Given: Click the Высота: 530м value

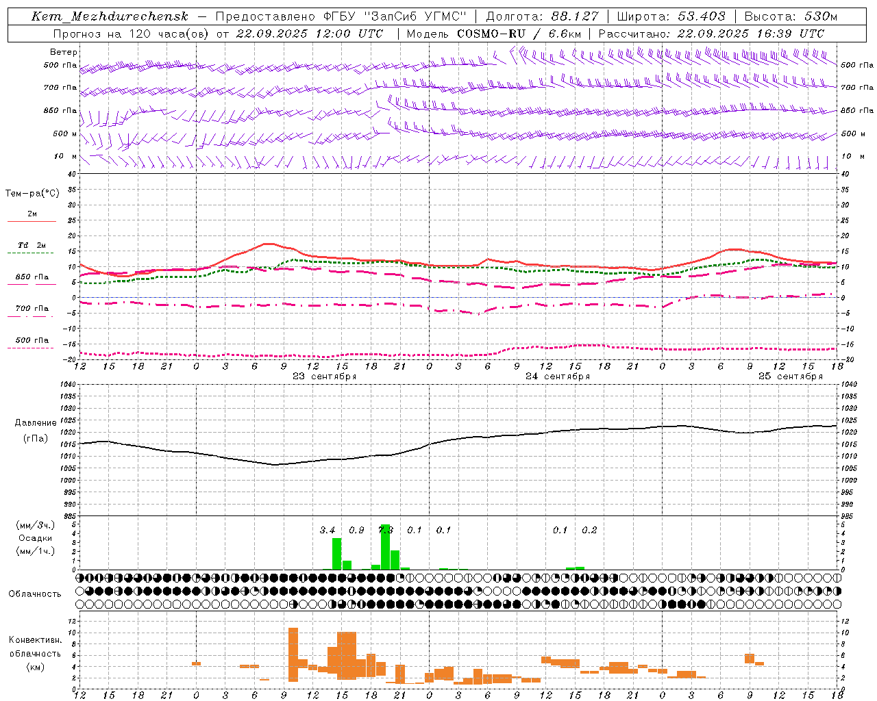Looking at the screenshot, I should tap(791, 16).
